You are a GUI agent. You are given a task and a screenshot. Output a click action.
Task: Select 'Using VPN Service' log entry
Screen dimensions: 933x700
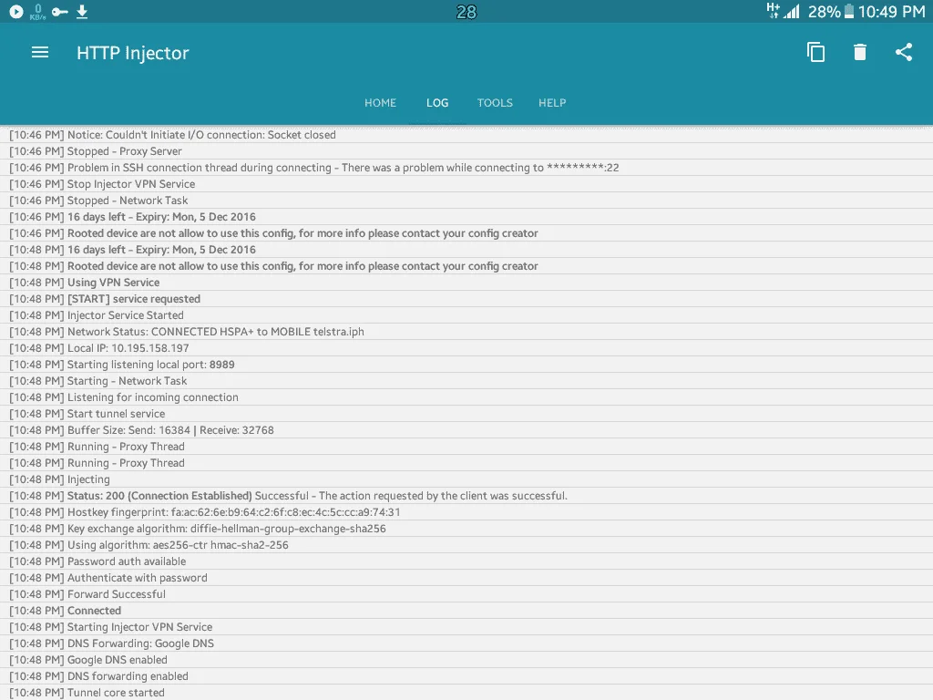pos(466,283)
